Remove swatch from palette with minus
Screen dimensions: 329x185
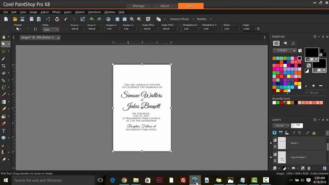click(321, 86)
